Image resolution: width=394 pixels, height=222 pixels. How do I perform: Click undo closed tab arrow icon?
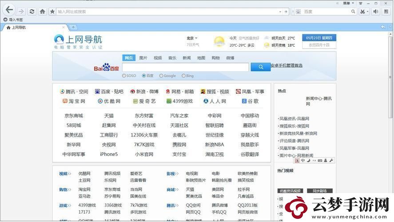383,27
